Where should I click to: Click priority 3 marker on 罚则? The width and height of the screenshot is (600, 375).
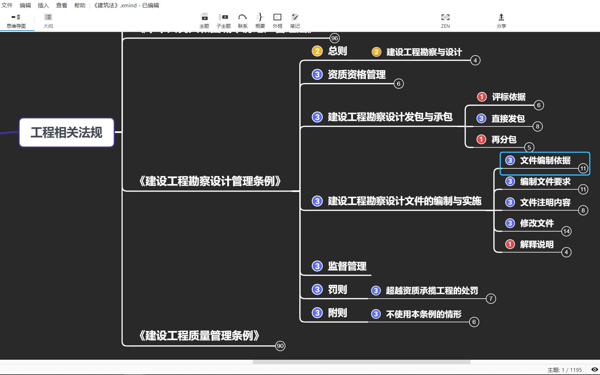click(317, 290)
